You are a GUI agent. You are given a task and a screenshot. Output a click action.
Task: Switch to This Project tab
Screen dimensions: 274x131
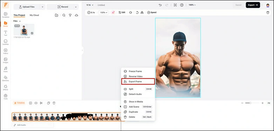pos(19,15)
